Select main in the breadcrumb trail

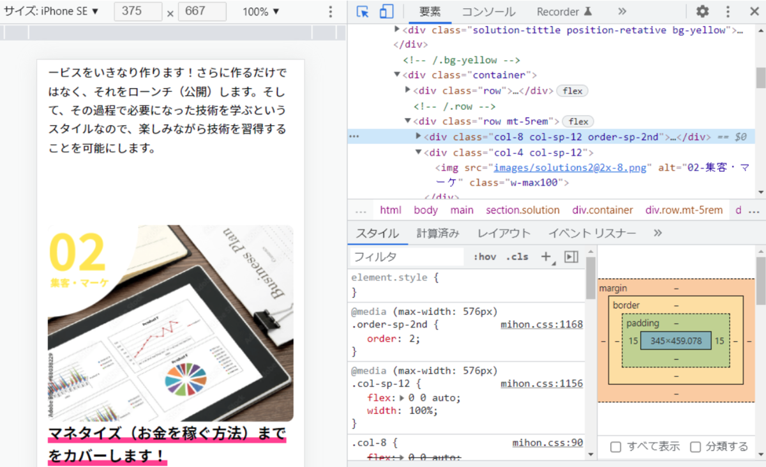[x=462, y=210]
